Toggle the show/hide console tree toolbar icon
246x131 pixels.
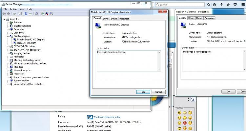[14, 14]
